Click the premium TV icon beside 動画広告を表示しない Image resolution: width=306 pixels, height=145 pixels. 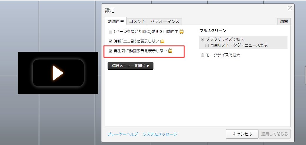pos(170,51)
